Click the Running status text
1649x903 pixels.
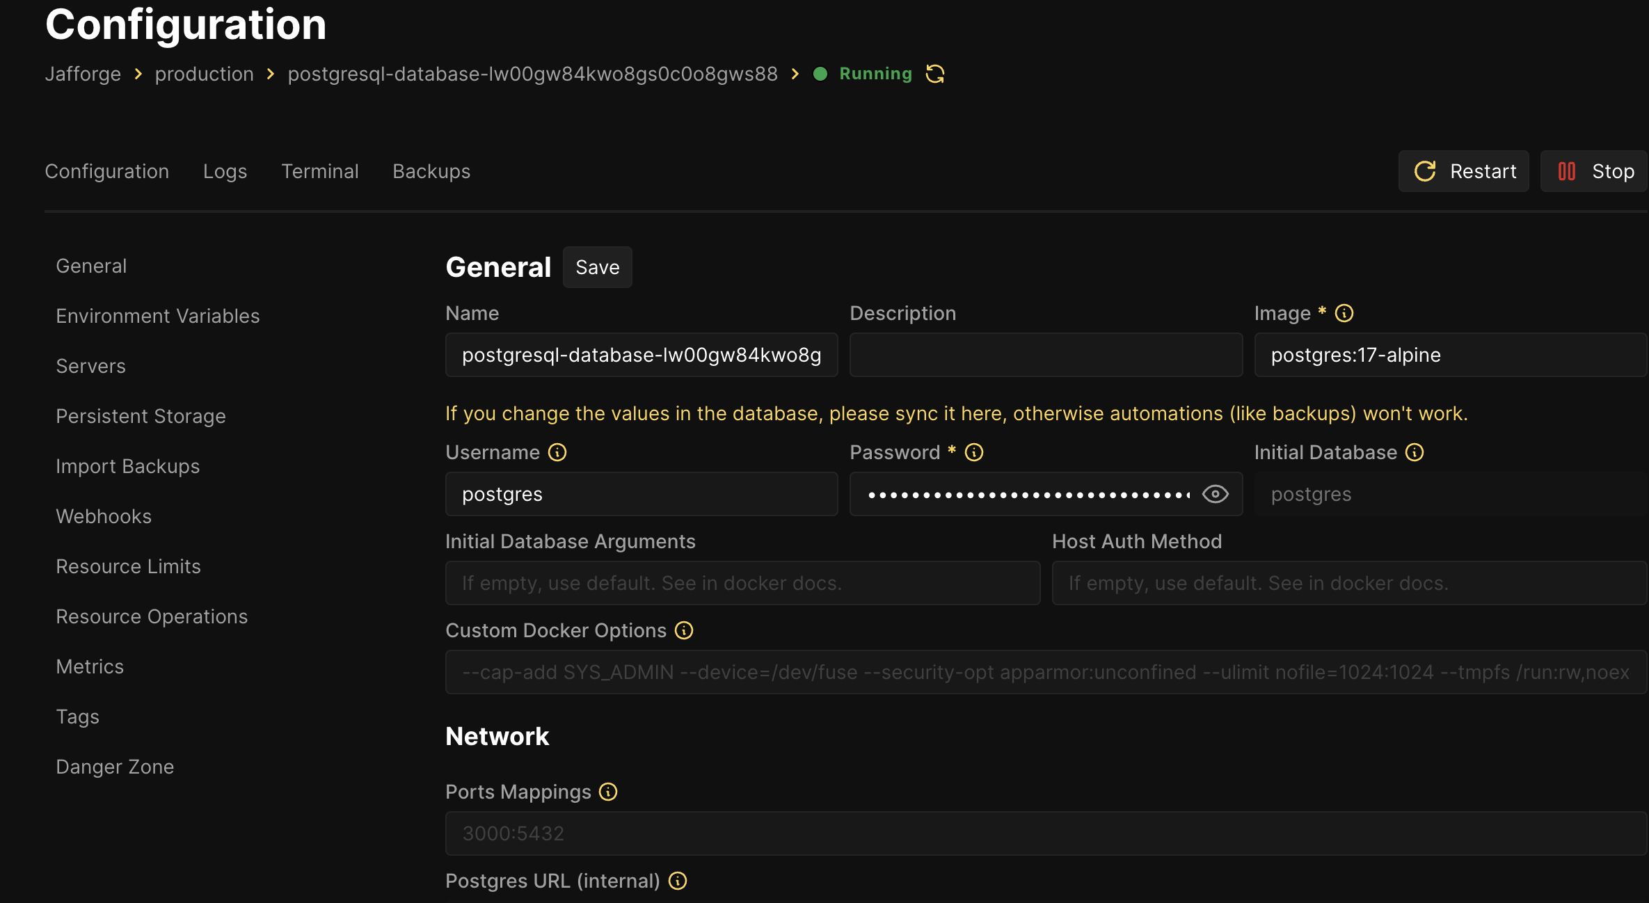click(875, 74)
